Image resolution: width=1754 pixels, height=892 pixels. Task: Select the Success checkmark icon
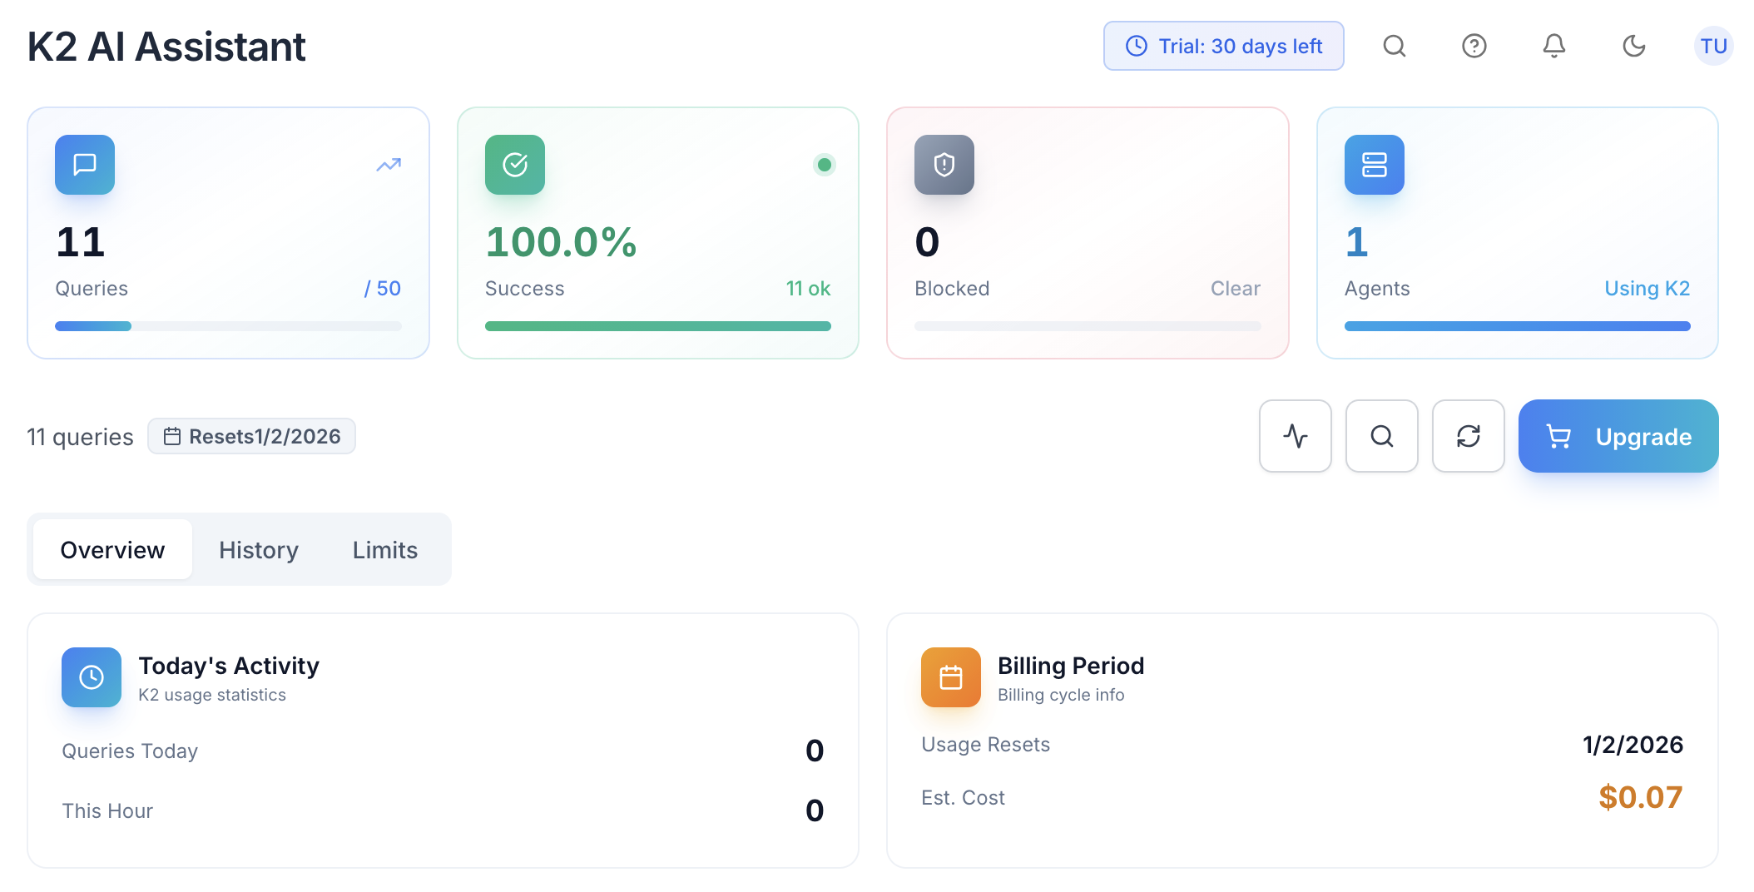tap(514, 165)
